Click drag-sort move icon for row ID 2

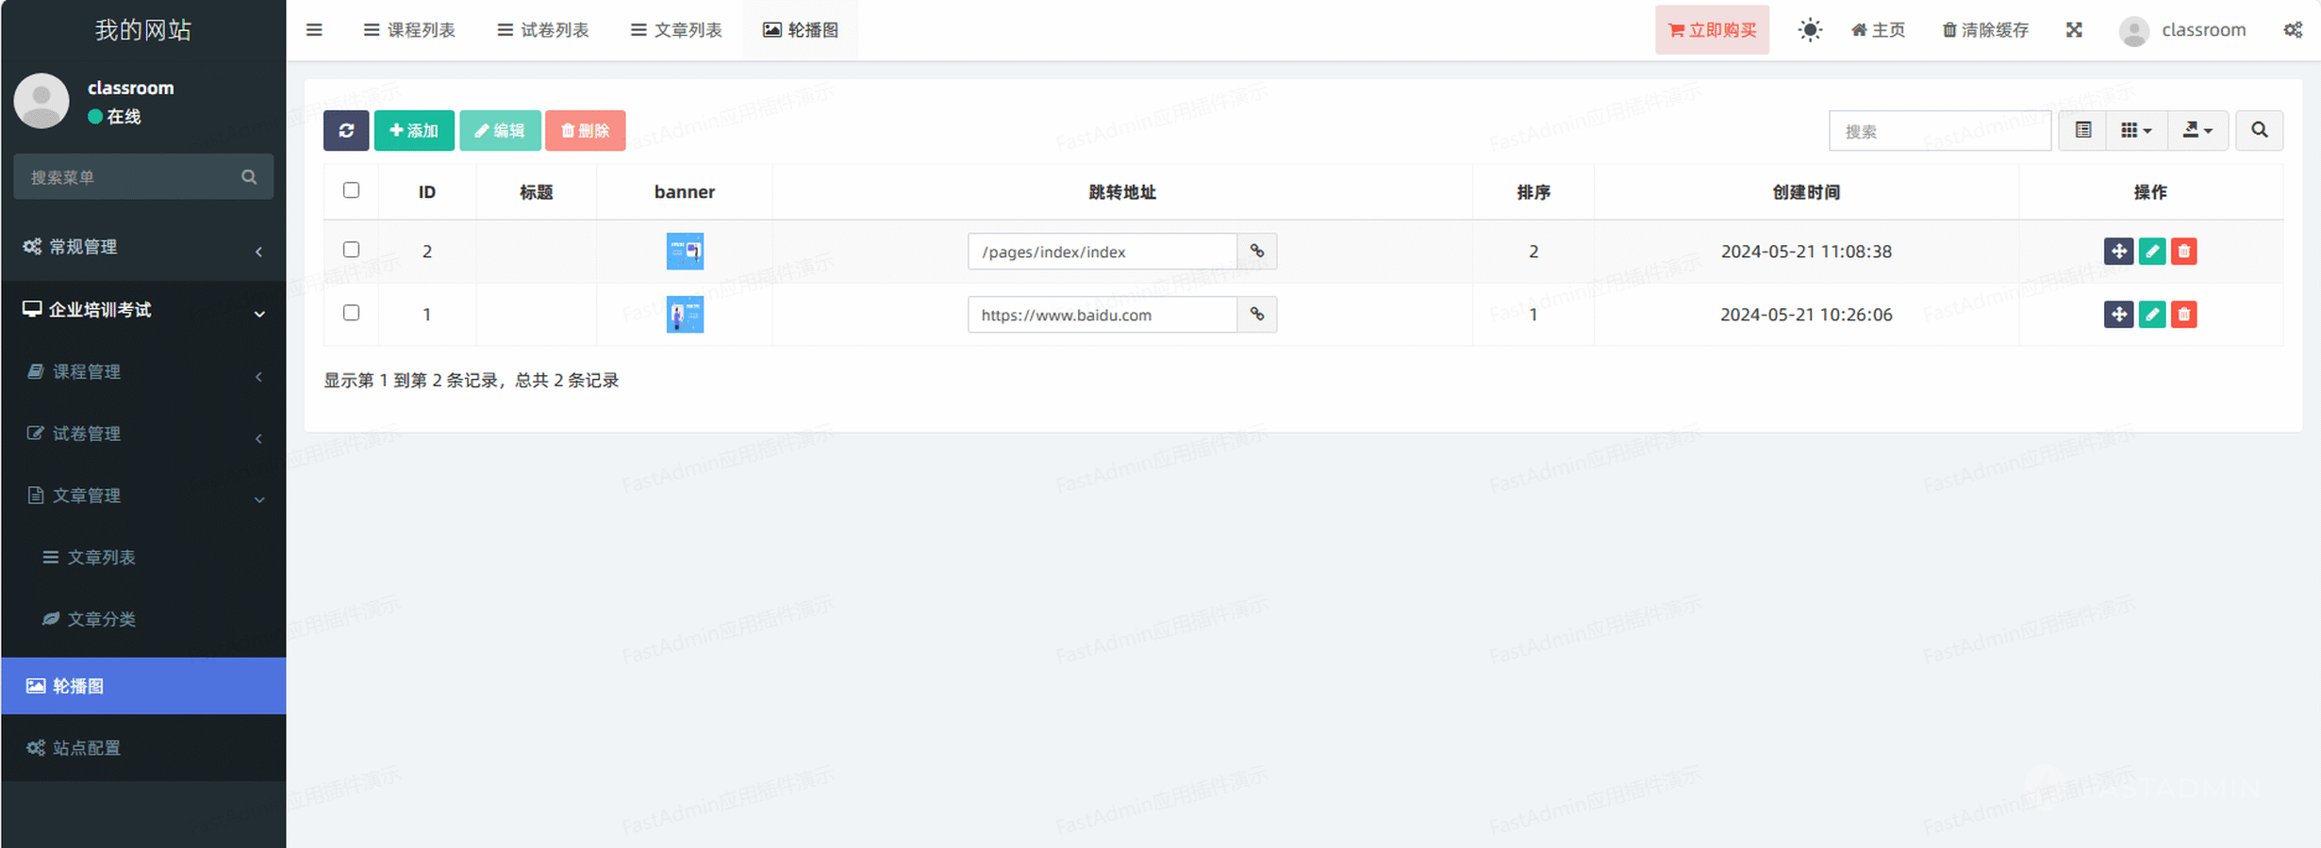[2118, 252]
